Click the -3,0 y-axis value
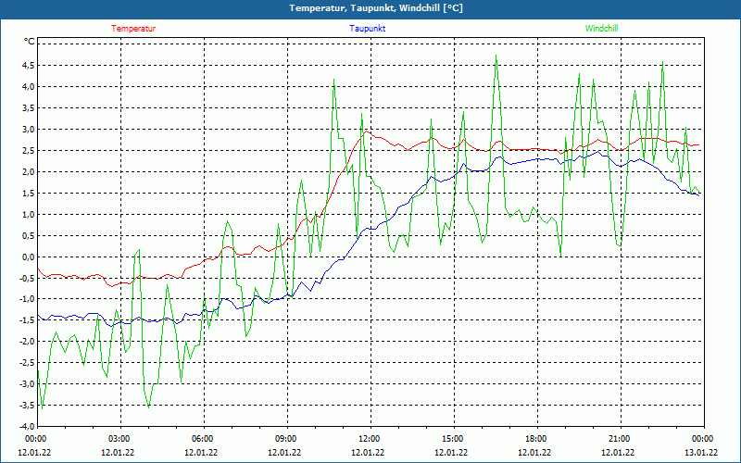Screen dimensions: 741x463 pyautogui.click(x=27, y=383)
